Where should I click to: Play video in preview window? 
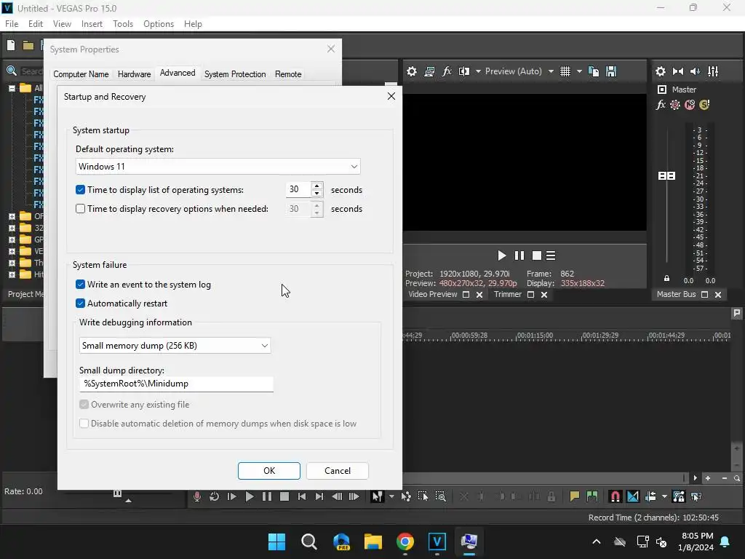[502, 255]
